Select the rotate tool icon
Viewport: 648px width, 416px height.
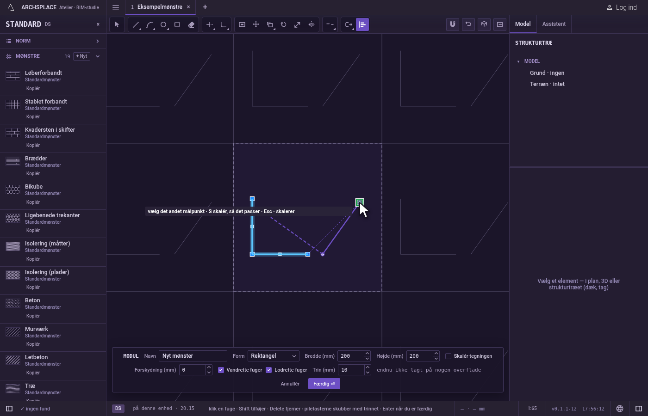pyautogui.click(x=284, y=24)
